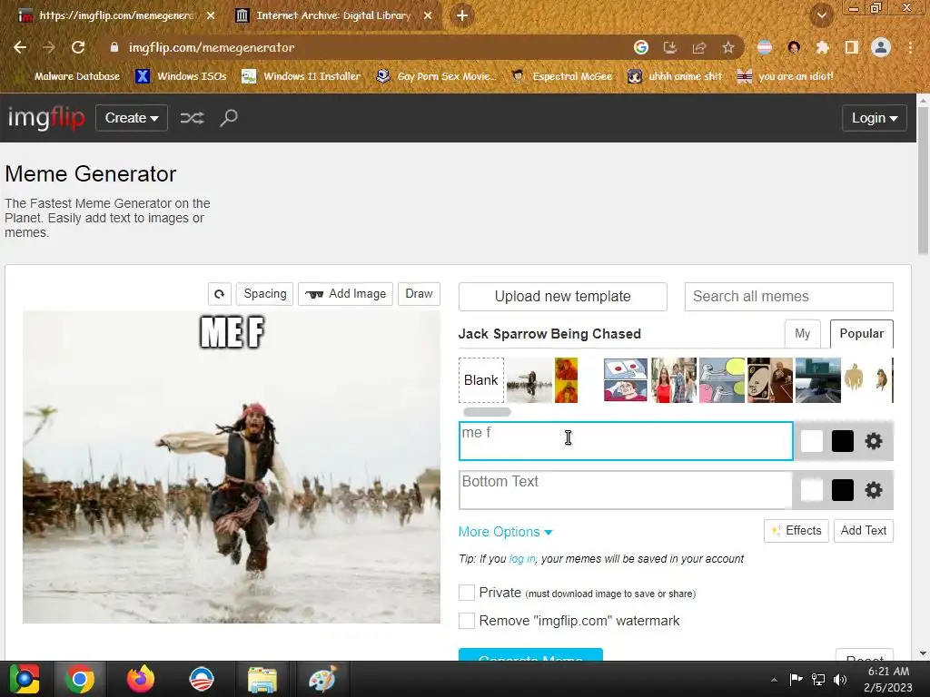
Task: Click the Start button on taskbar
Action: click(x=25, y=679)
